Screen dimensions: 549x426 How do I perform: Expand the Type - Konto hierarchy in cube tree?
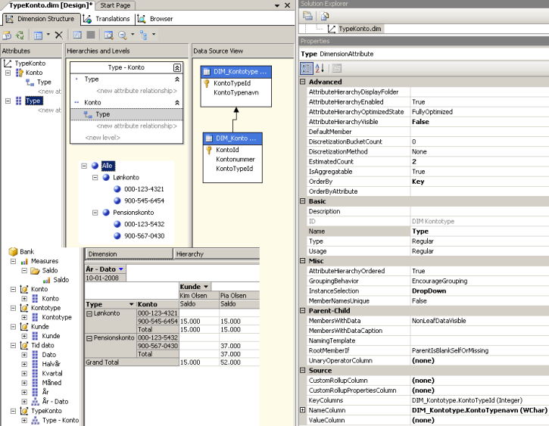24,420
